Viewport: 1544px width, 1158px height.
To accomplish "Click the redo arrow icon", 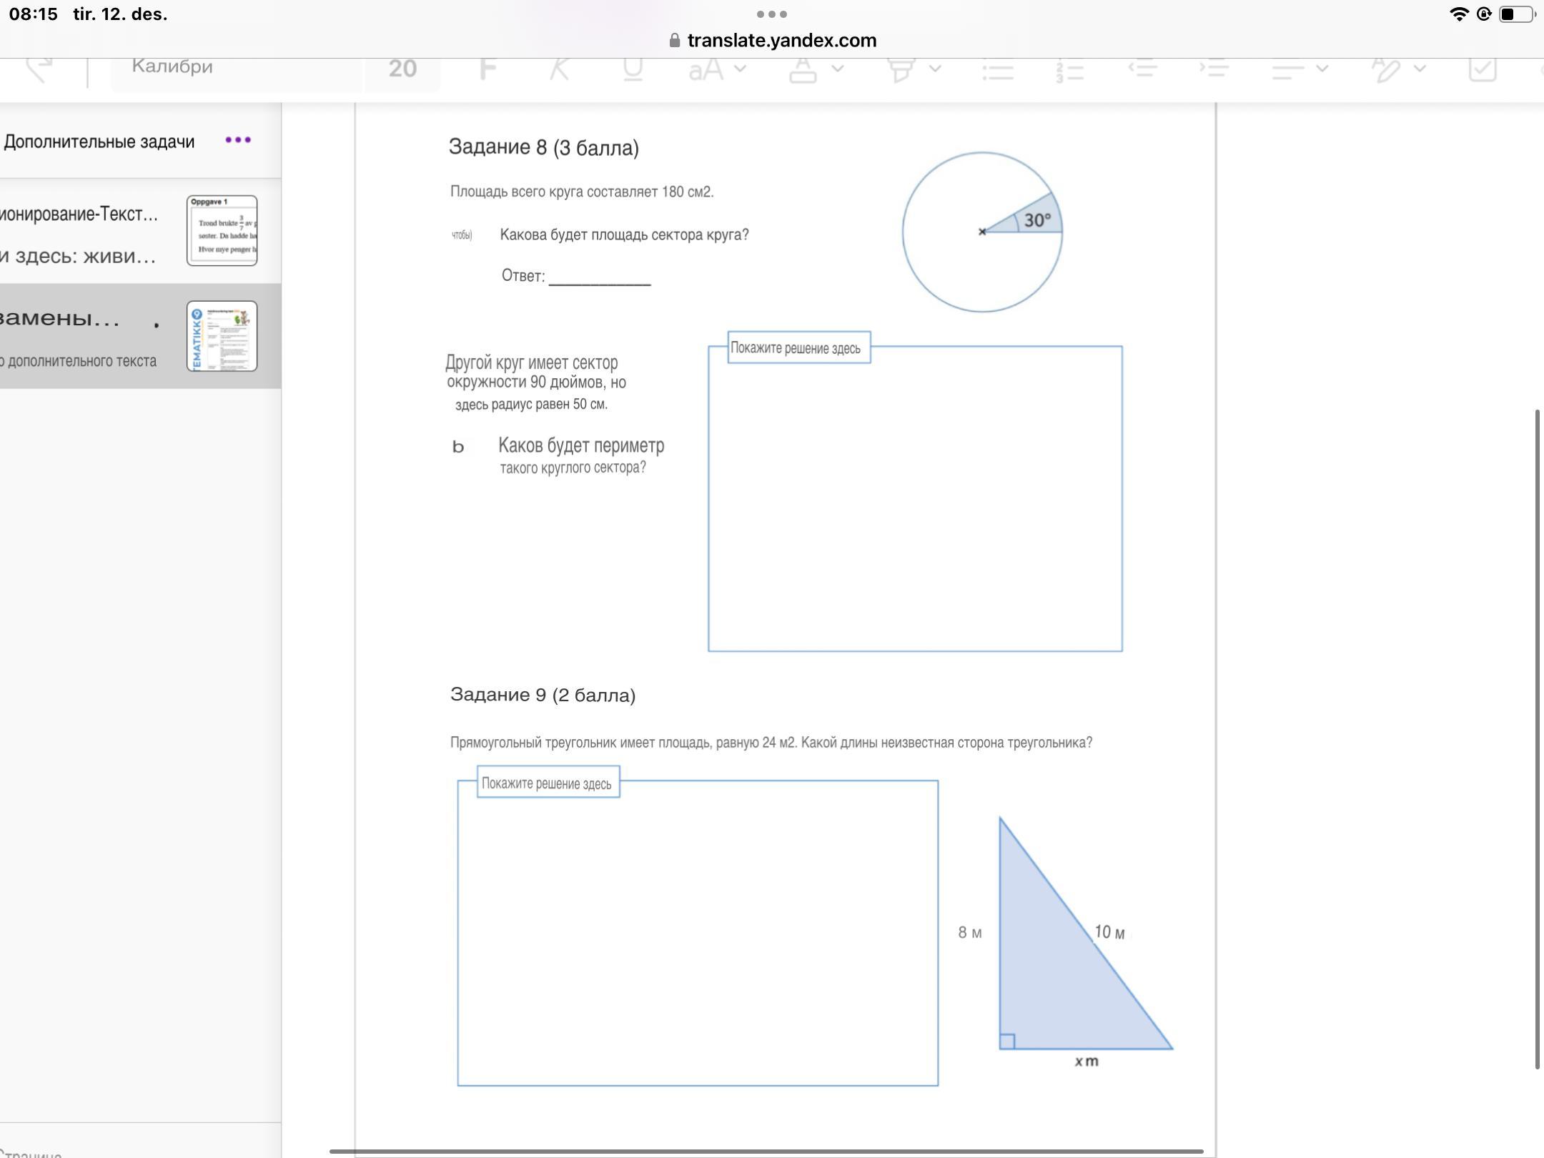I will click(39, 69).
